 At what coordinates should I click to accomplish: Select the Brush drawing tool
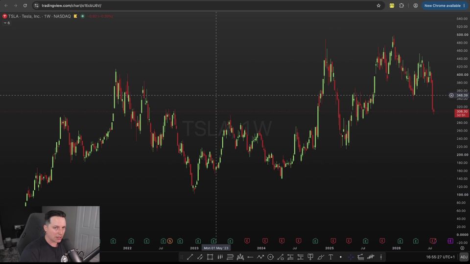(x=320, y=257)
